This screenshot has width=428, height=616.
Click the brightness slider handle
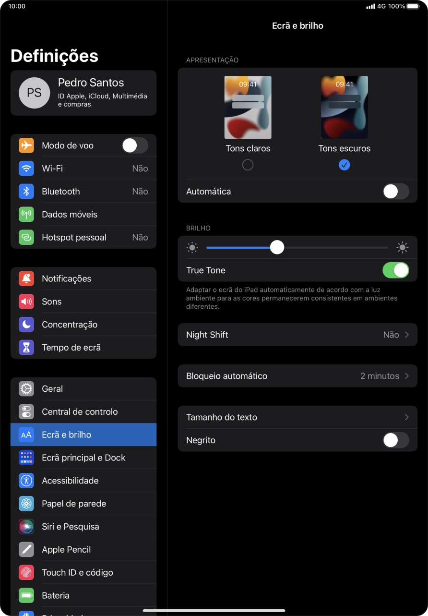coord(277,248)
